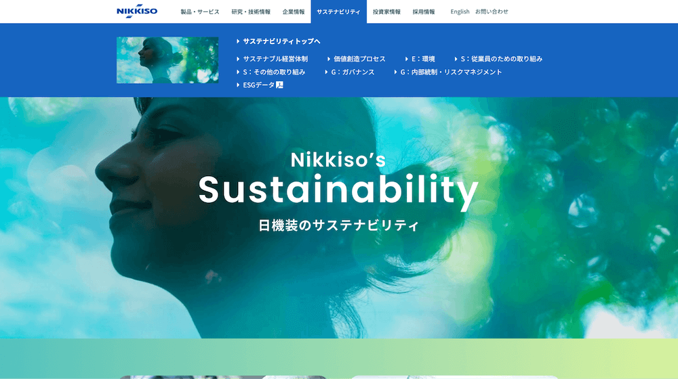Click the PDF icon next to ESGデータ
Image resolution: width=678 pixels, height=379 pixels.
click(280, 85)
